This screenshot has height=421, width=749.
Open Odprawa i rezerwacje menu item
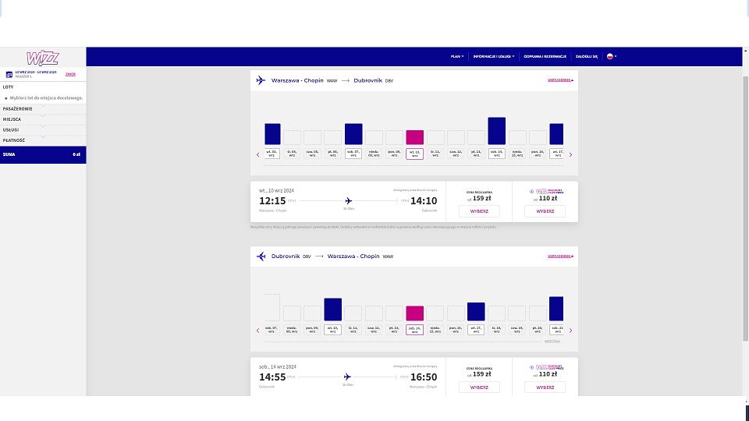[x=545, y=56]
